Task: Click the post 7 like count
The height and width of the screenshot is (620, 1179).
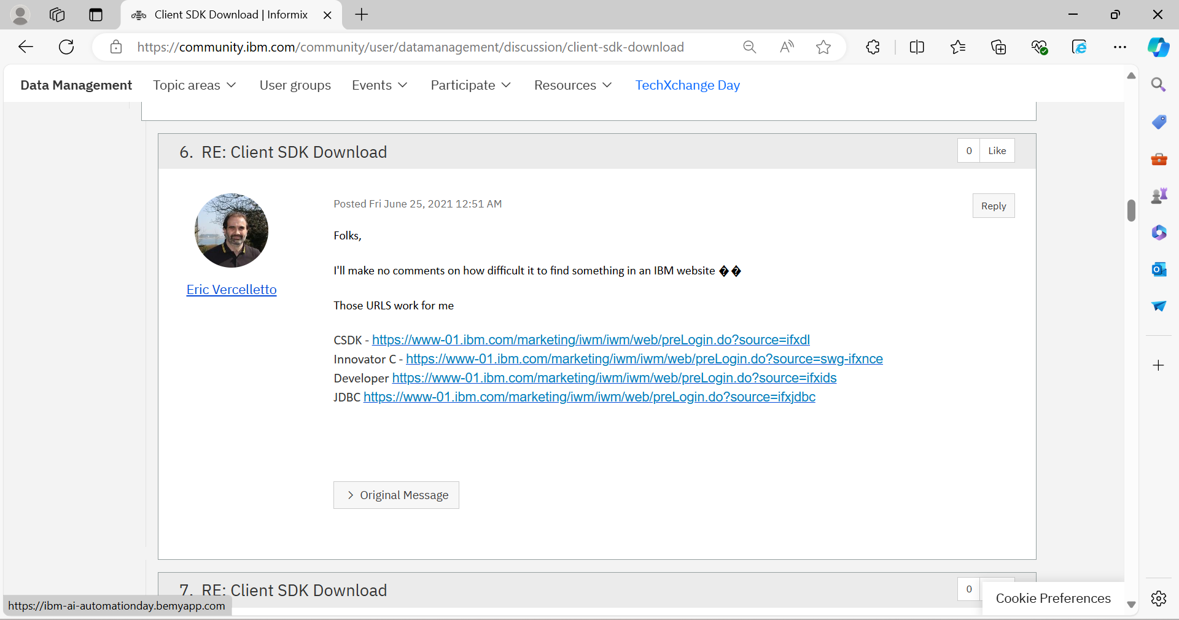Action: click(969, 589)
